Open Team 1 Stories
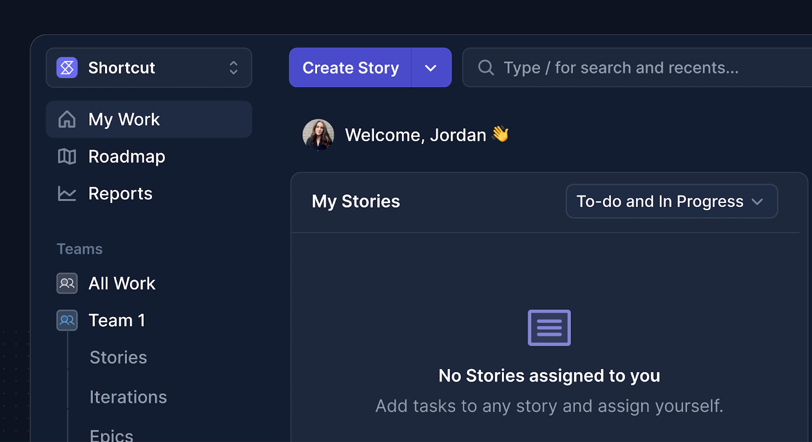The image size is (812, 442). [118, 357]
